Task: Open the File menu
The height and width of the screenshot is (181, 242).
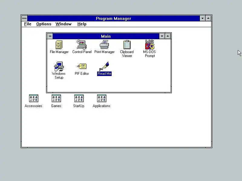Action: point(28,24)
